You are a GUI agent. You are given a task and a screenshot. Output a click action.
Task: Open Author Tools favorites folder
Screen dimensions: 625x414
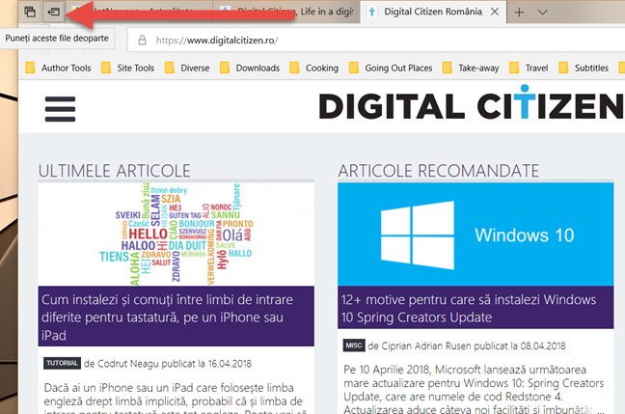(x=58, y=68)
